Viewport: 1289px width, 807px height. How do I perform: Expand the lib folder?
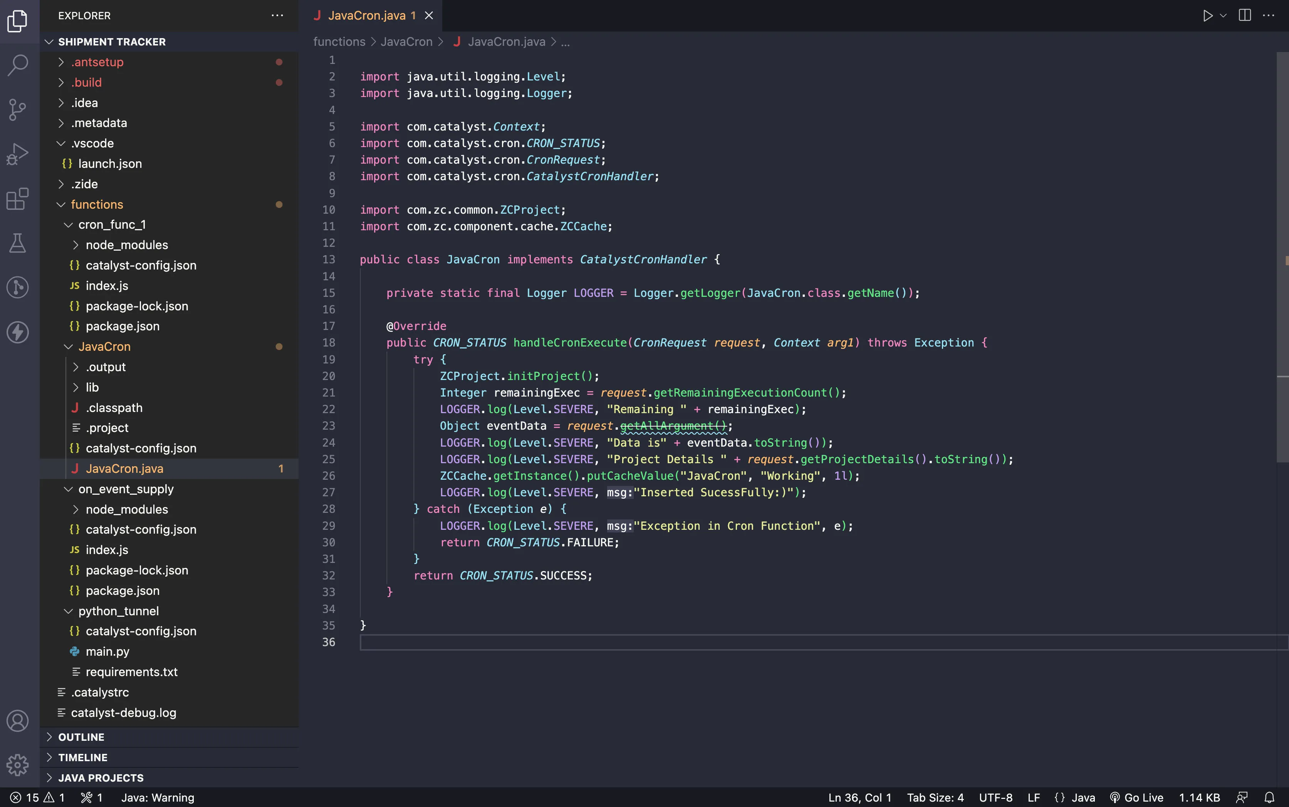click(x=169, y=387)
